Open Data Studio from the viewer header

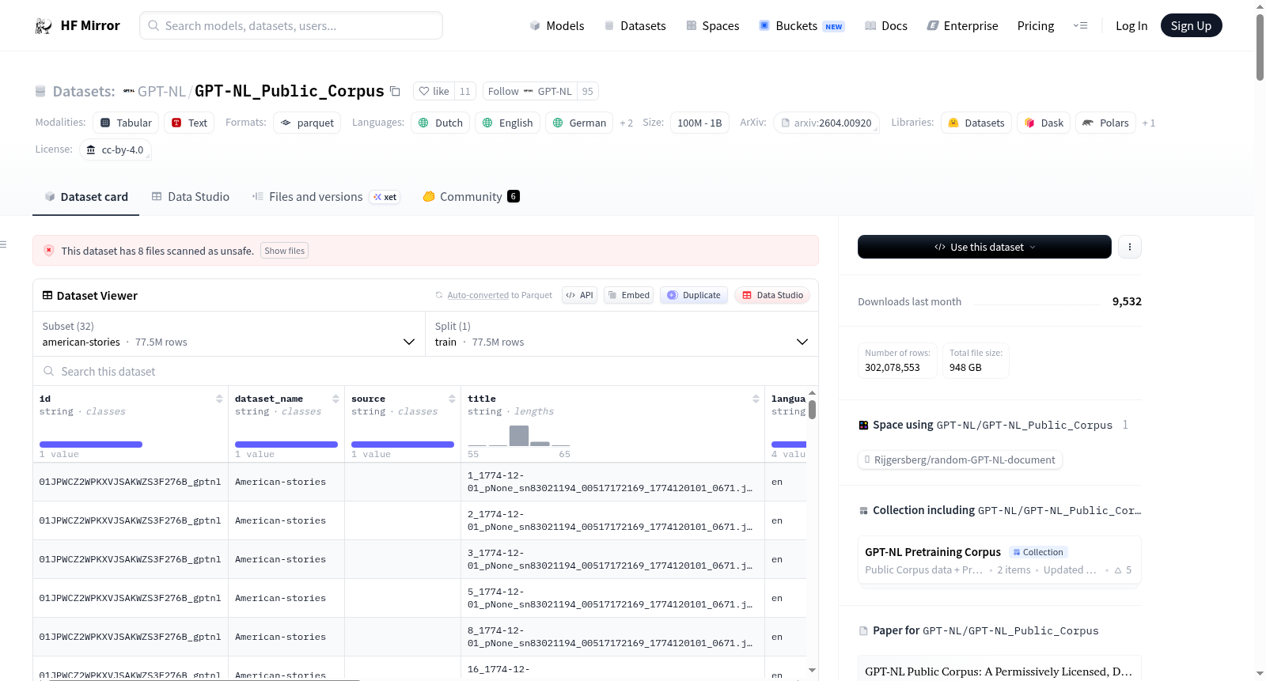tap(772, 295)
